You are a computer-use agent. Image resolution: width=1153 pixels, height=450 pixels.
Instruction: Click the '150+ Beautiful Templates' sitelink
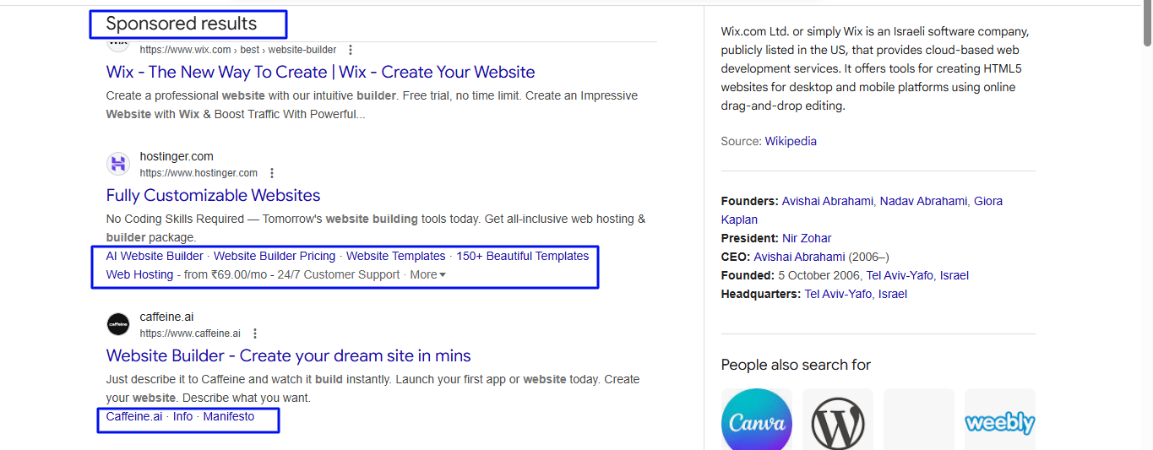523,256
